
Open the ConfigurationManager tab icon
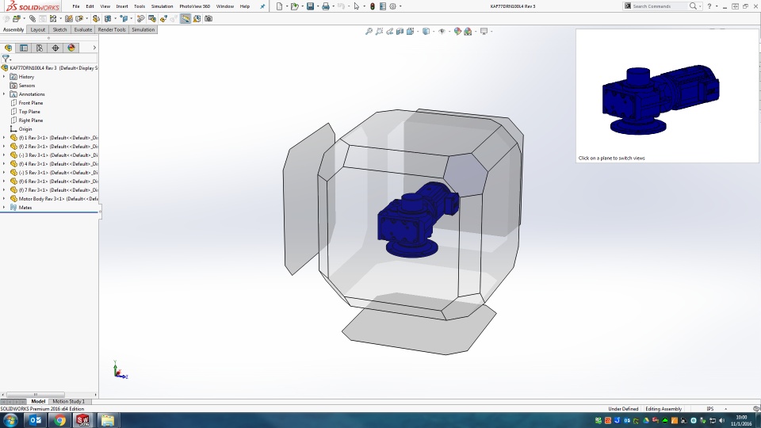pyautogui.click(x=40, y=48)
